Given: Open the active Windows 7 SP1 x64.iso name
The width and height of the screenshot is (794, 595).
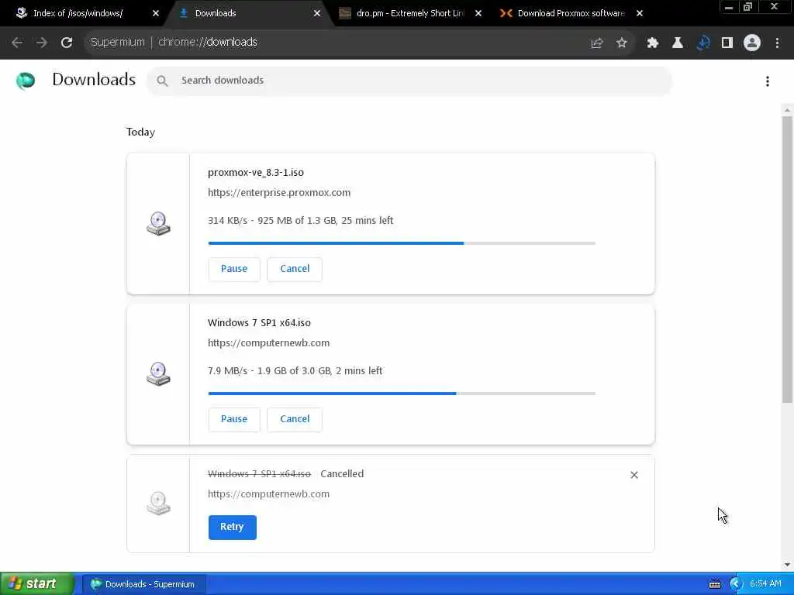Looking at the screenshot, I should (x=259, y=323).
